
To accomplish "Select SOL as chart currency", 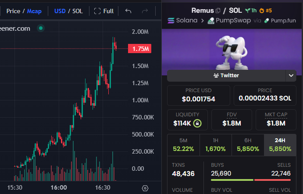I will (78, 11).
